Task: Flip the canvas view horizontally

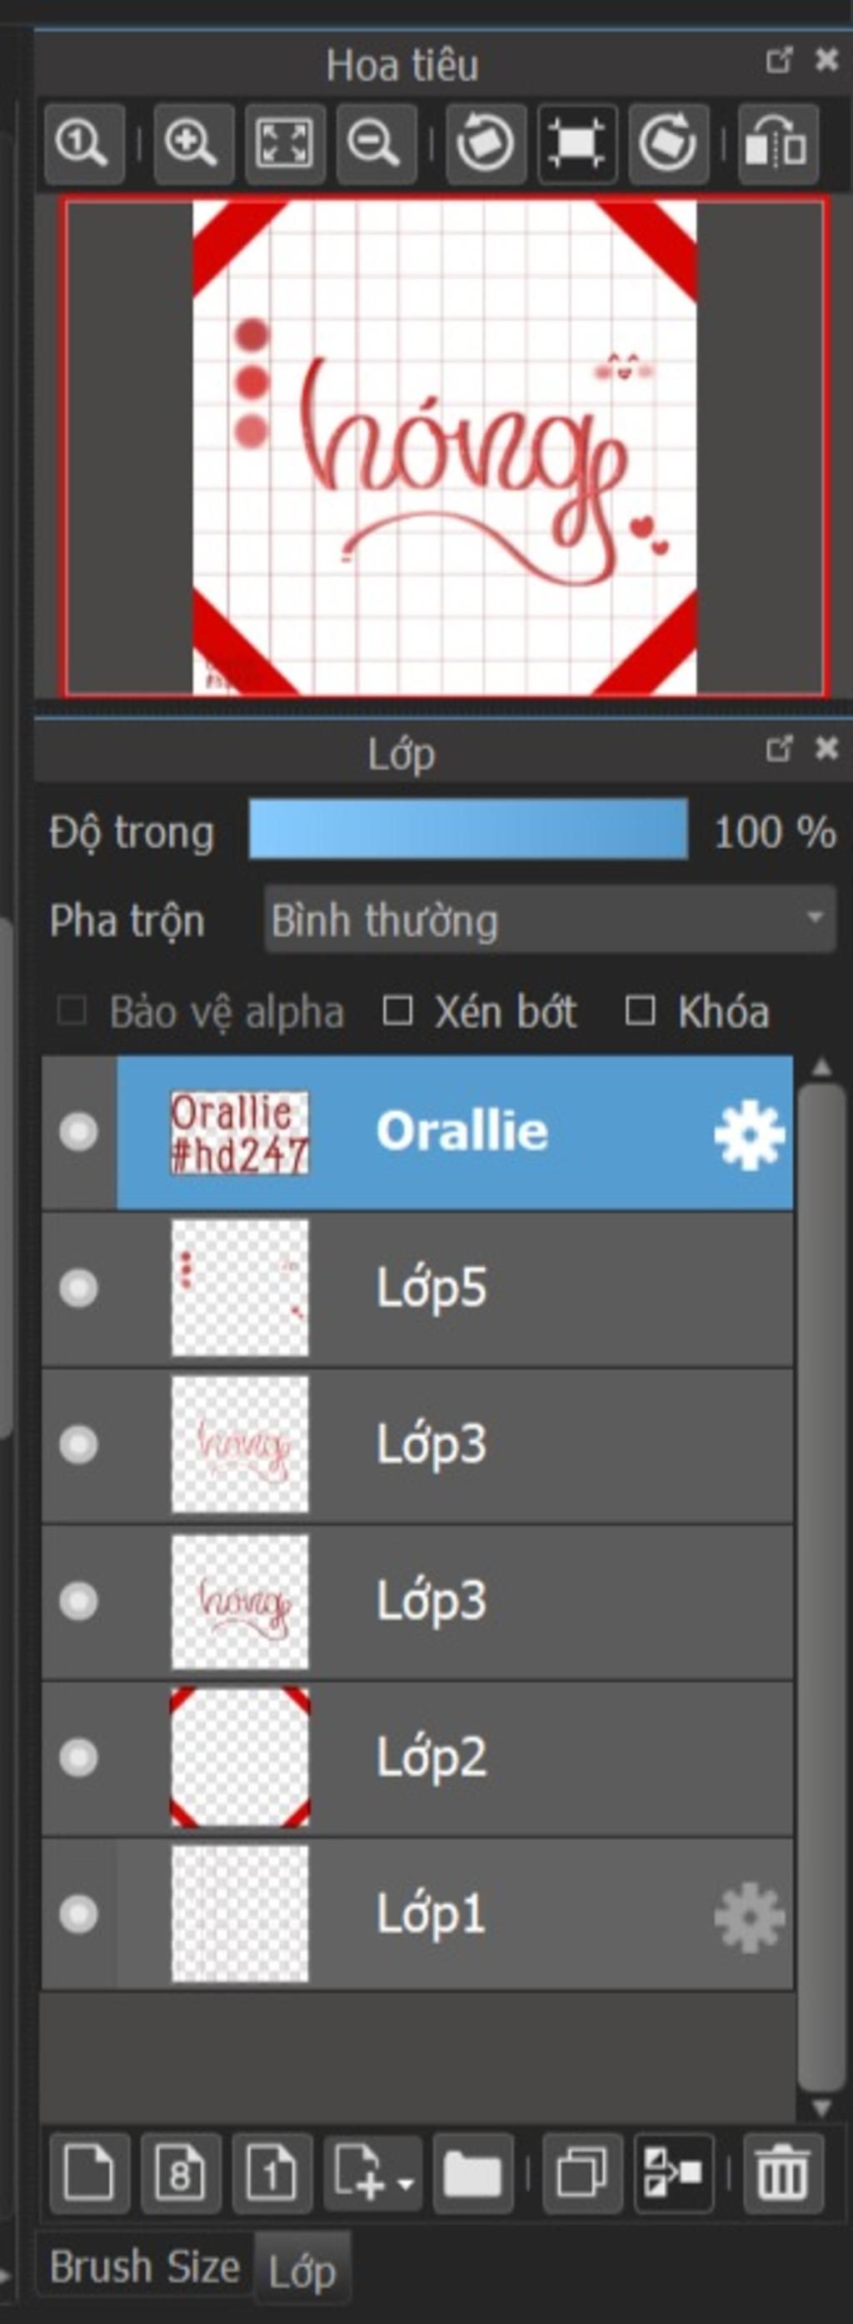Action: pyautogui.click(x=777, y=143)
